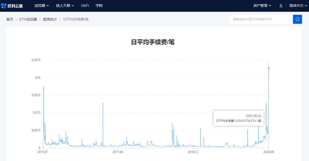
Task: Click the blue search magnifier icon
Action: (x=297, y=19)
